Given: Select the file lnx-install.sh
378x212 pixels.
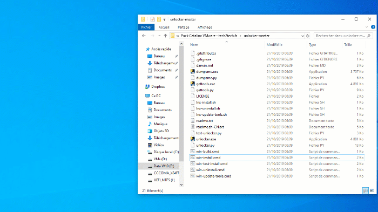Looking at the screenshot, I should (x=206, y=102).
